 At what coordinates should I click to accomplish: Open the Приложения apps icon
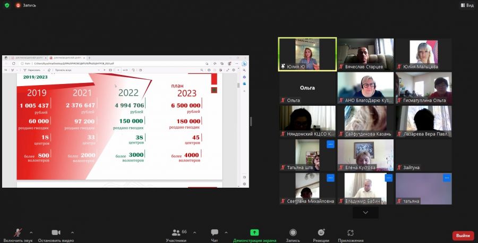(x=351, y=232)
